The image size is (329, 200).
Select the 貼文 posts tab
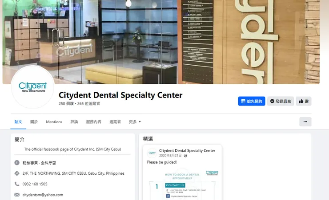(x=18, y=122)
